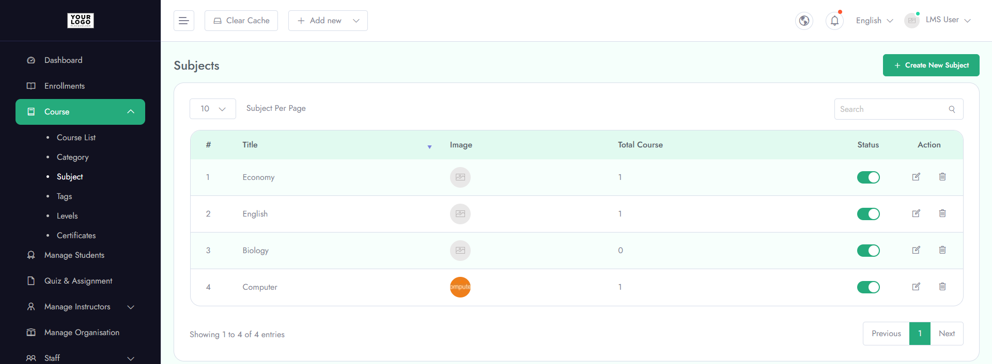Open Category submenu item
The height and width of the screenshot is (364, 992).
pos(73,157)
